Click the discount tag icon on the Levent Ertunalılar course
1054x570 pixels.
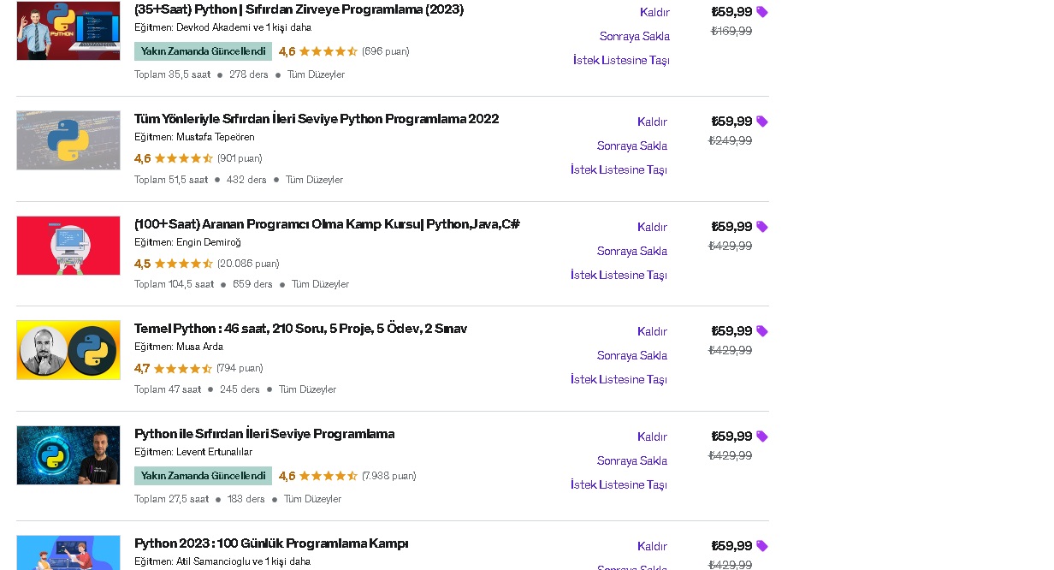coord(761,436)
